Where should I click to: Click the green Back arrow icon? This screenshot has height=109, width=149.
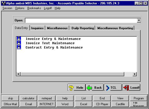click(89, 88)
